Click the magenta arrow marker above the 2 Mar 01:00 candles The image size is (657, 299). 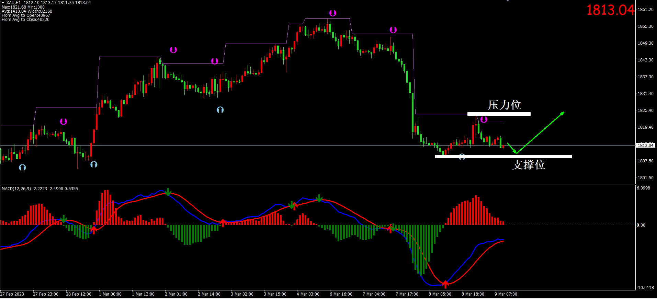pyautogui.click(x=173, y=50)
